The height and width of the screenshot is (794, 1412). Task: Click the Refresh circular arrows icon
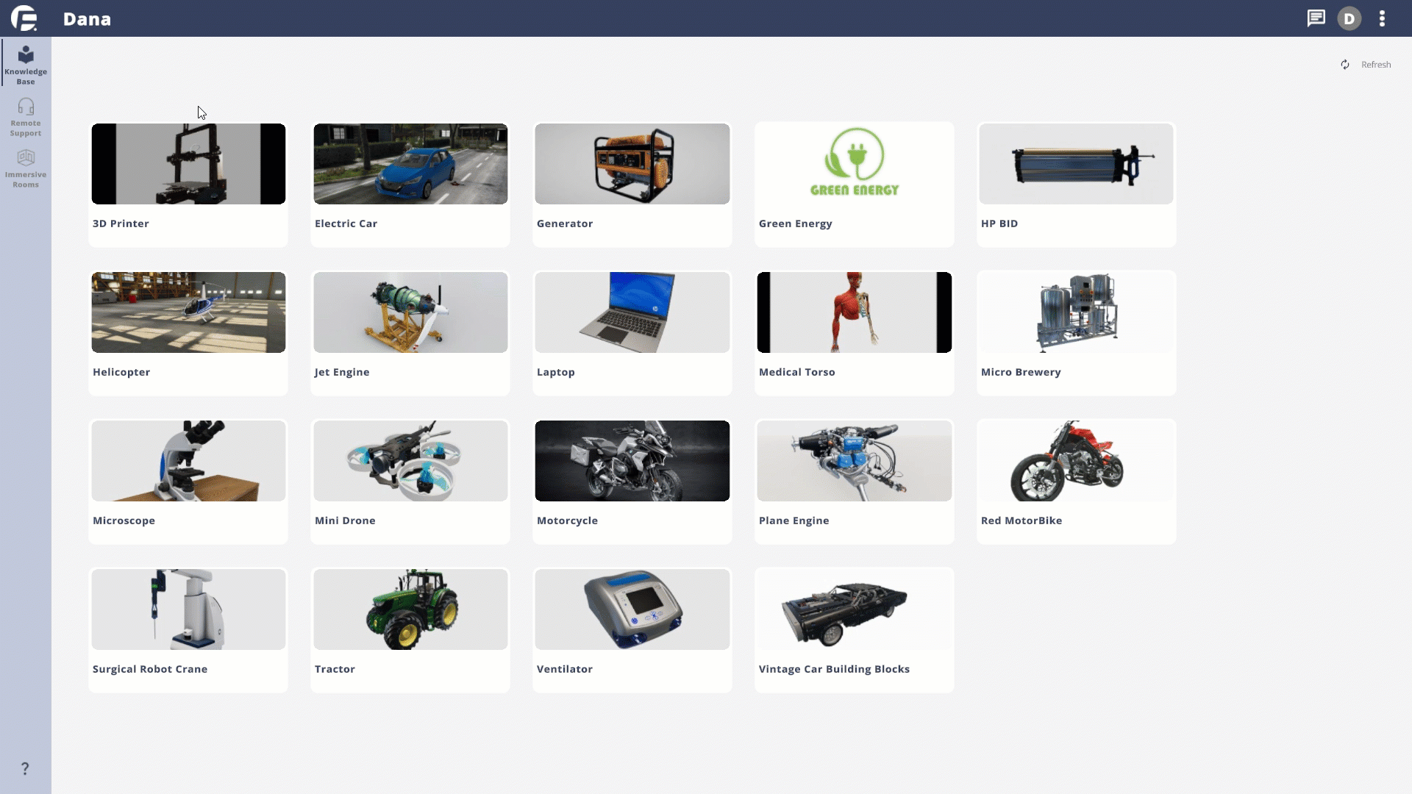[x=1345, y=65]
